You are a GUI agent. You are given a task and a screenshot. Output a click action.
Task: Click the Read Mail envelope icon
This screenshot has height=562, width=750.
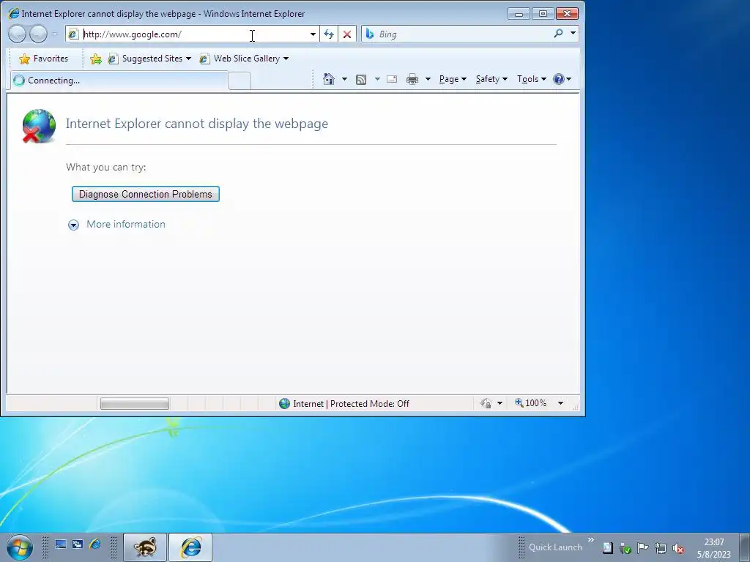pyautogui.click(x=392, y=79)
